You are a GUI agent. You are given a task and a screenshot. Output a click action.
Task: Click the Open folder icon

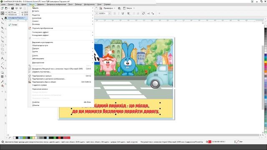[6, 8]
